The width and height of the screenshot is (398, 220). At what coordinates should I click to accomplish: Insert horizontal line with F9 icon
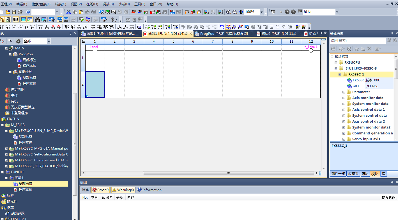(40, 27)
